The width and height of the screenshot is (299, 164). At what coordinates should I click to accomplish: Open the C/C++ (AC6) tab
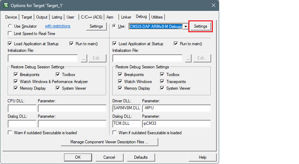tap(91, 17)
